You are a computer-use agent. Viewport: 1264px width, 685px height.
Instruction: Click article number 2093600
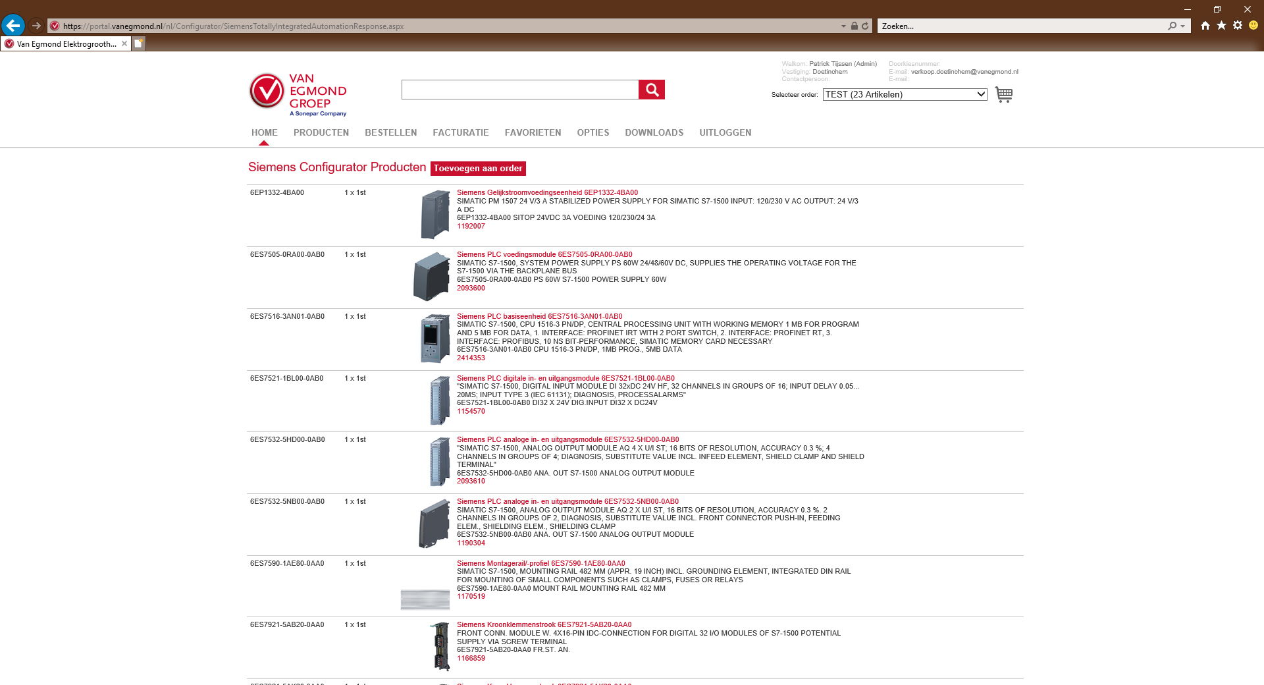click(x=471, y=288)
